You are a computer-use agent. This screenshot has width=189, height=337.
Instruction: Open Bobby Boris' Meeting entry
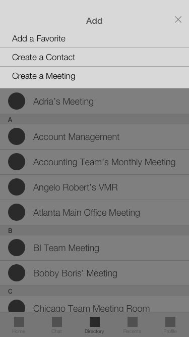point(95,273)
